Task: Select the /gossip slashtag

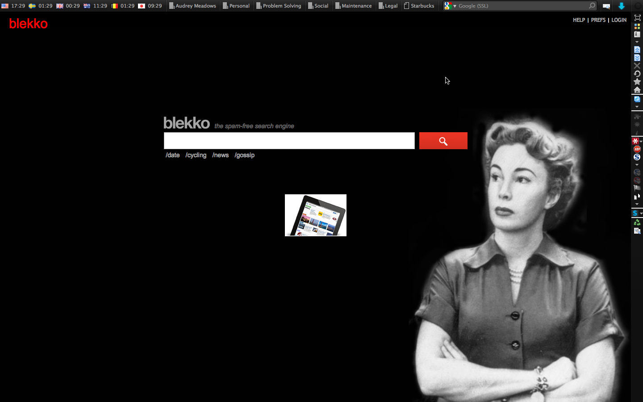Action: coord(245,155)
